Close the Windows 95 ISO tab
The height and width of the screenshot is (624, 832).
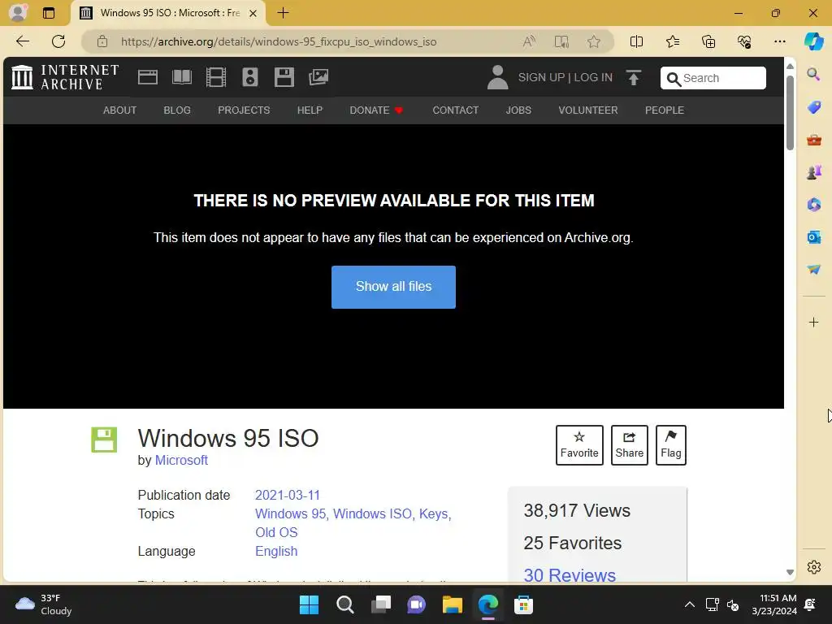click(x=253, y=13)
